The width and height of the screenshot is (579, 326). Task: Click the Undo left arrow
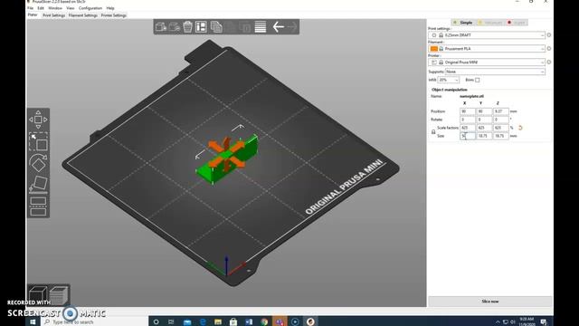(278, 27)
